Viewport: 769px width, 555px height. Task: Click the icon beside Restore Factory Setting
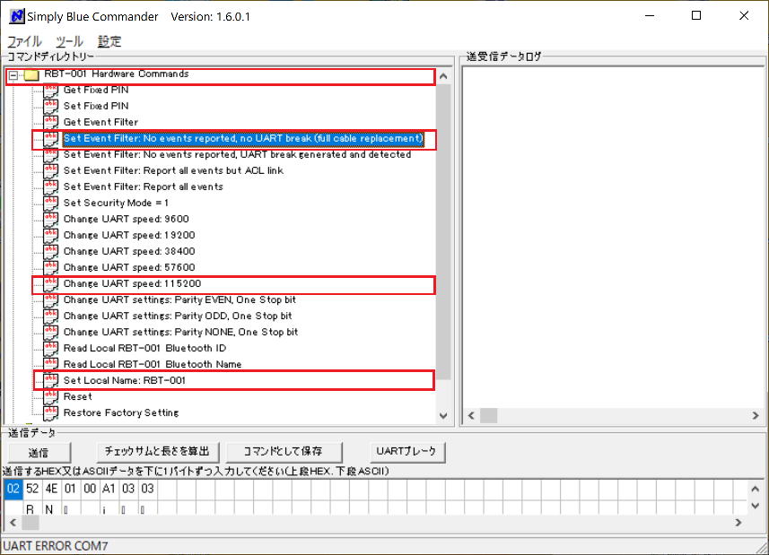[51, 413]
